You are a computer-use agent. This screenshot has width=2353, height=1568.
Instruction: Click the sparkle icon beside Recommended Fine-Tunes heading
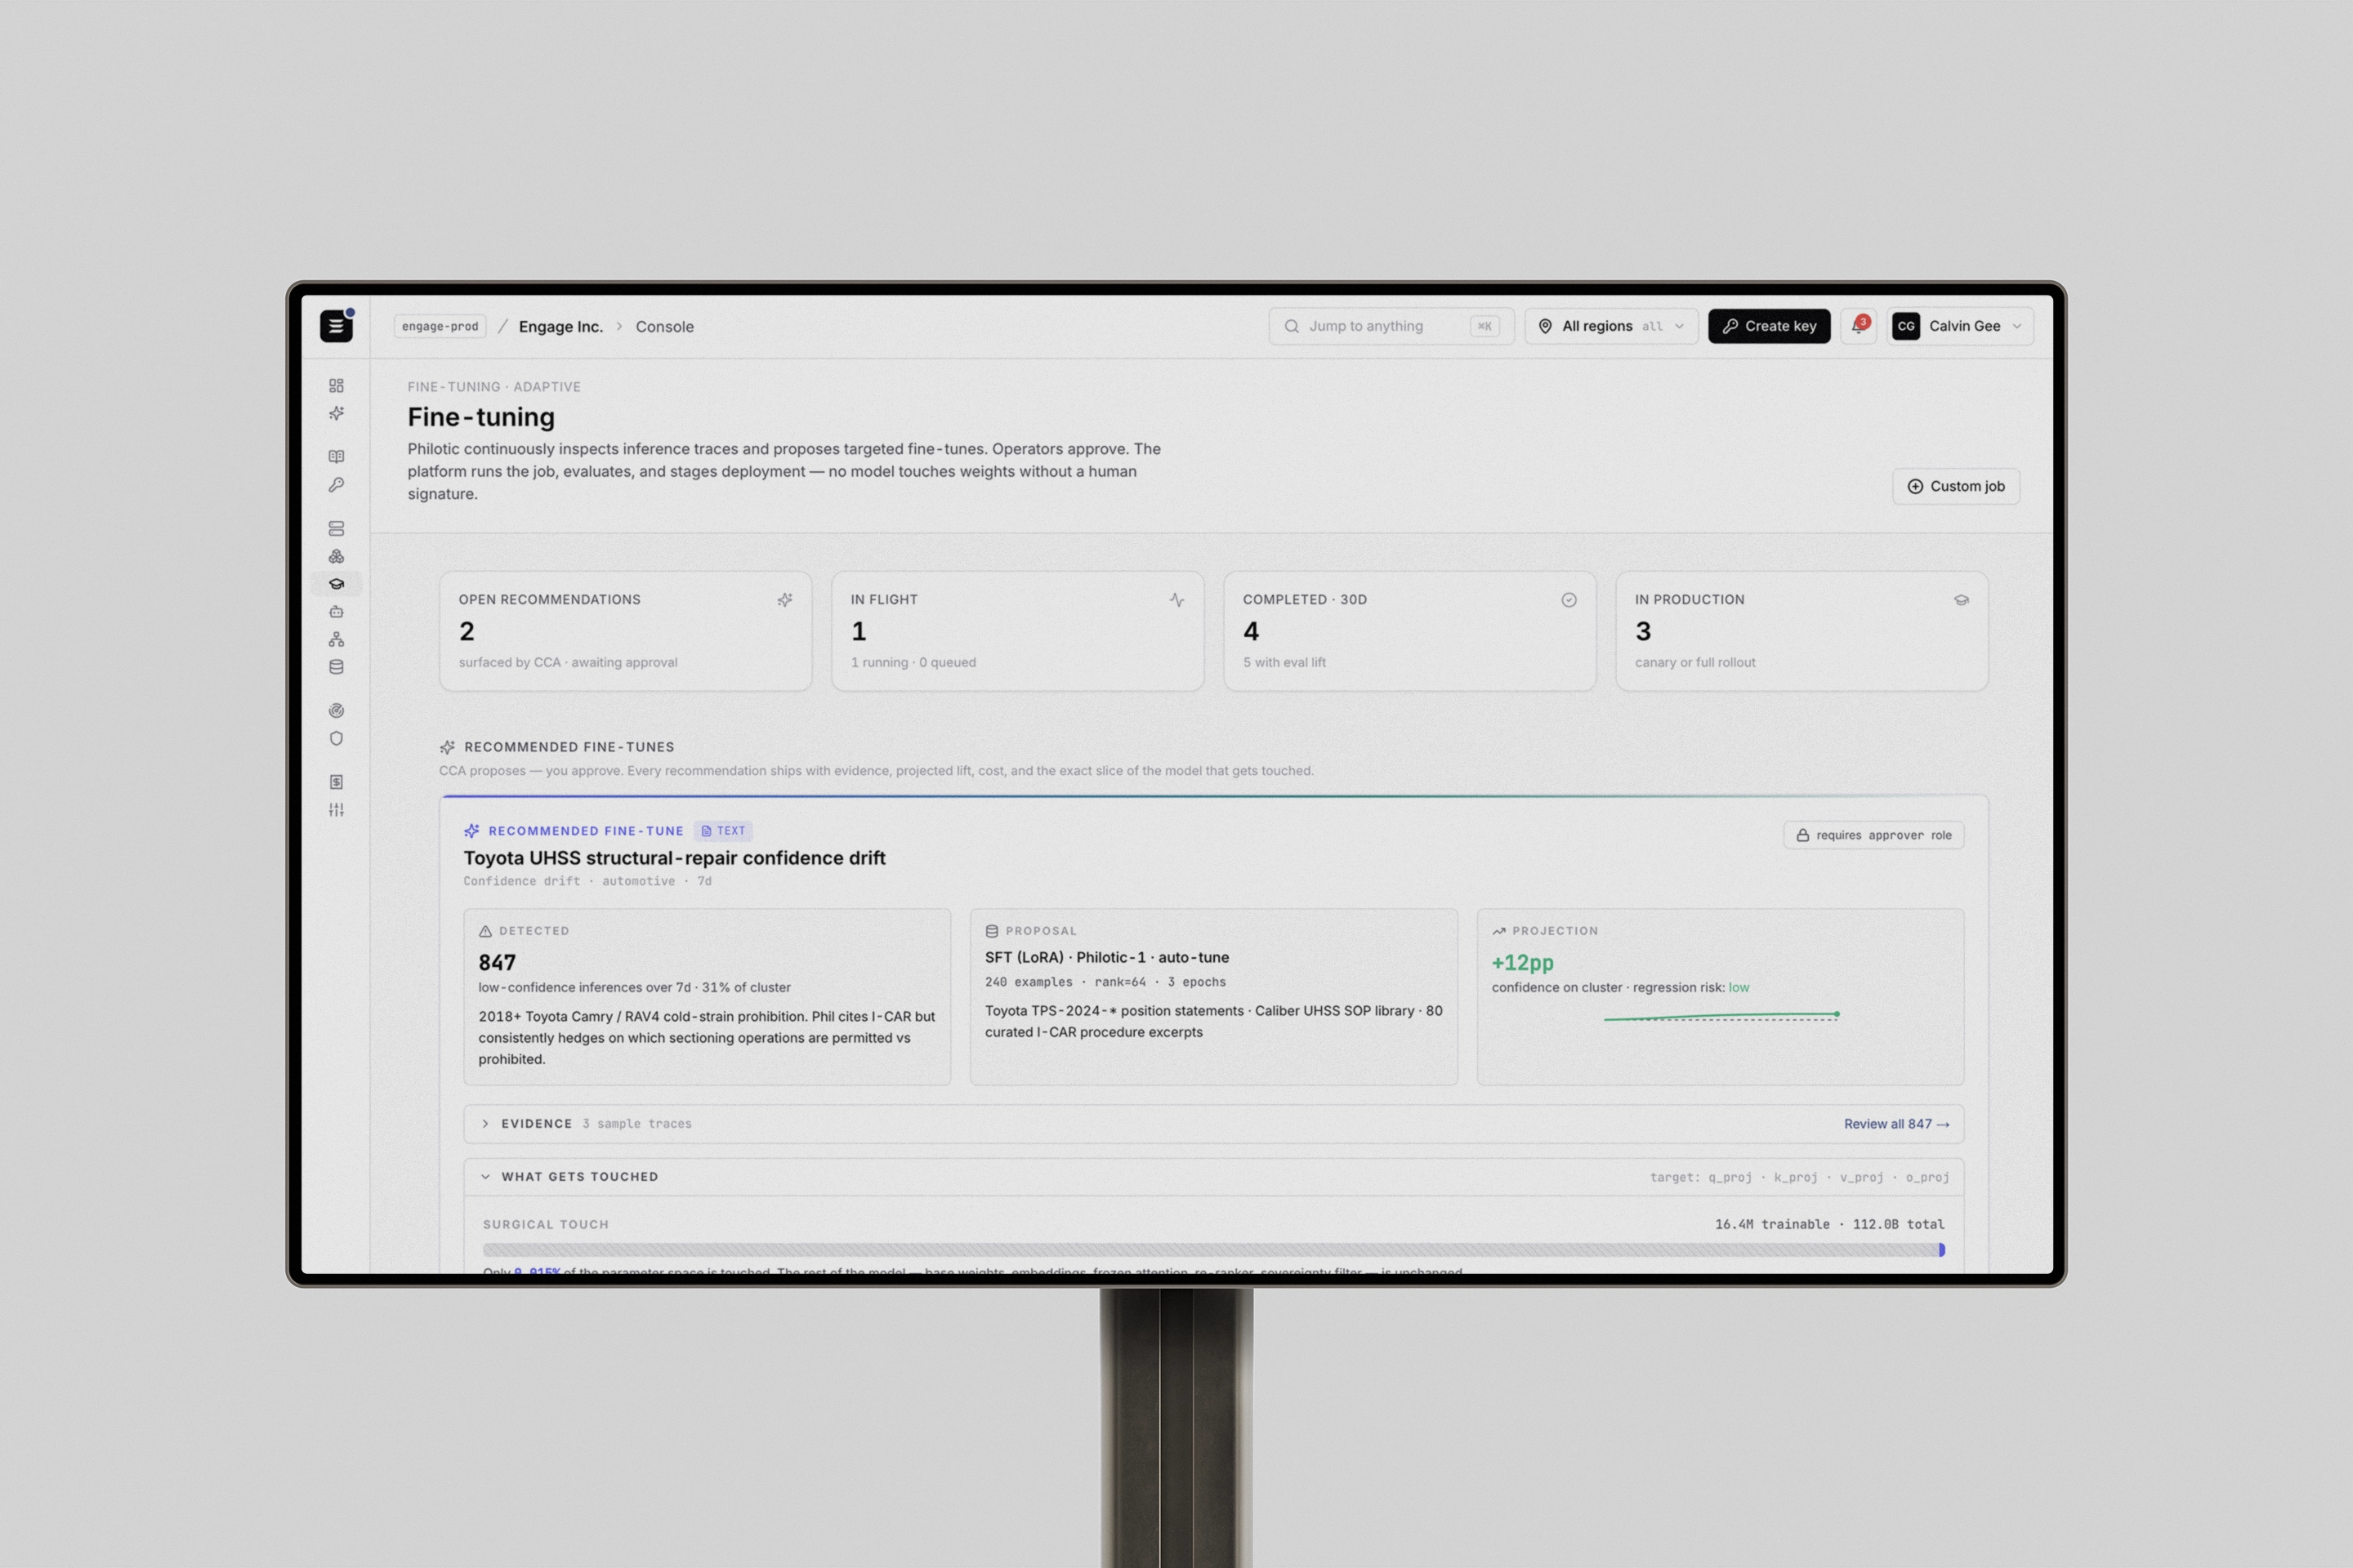pos(447,747)
